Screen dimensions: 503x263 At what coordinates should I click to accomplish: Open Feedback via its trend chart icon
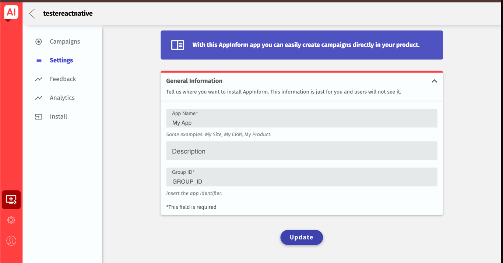click(38, 79)
